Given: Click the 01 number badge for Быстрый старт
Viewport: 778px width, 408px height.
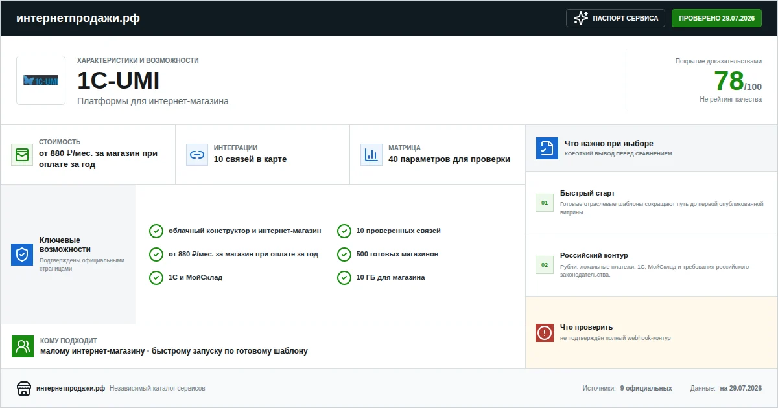Looking at the screenshot, I should pyautogui.click(x=545, y=203).
